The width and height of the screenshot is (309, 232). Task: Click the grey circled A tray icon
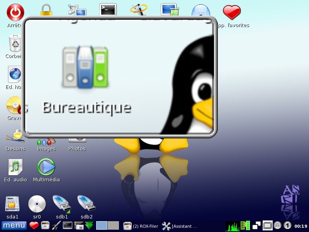click(x=277, y=225)
